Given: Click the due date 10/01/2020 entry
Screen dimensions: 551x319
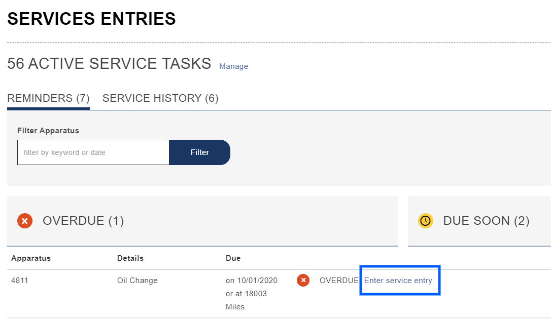Looking at the screenshot, I should (x=252, y=280).
